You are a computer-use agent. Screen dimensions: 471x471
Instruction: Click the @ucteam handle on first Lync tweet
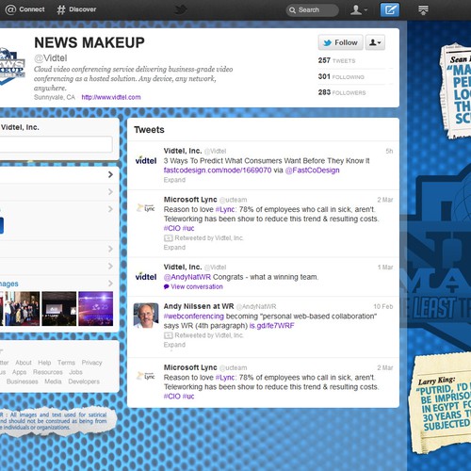pos(233,200)
